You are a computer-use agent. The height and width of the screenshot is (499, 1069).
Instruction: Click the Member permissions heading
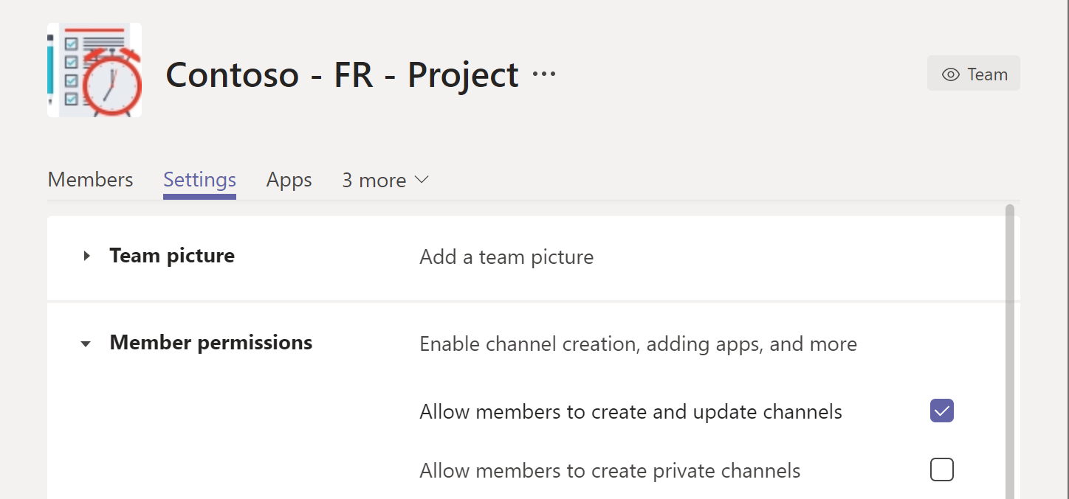(210, 343)
